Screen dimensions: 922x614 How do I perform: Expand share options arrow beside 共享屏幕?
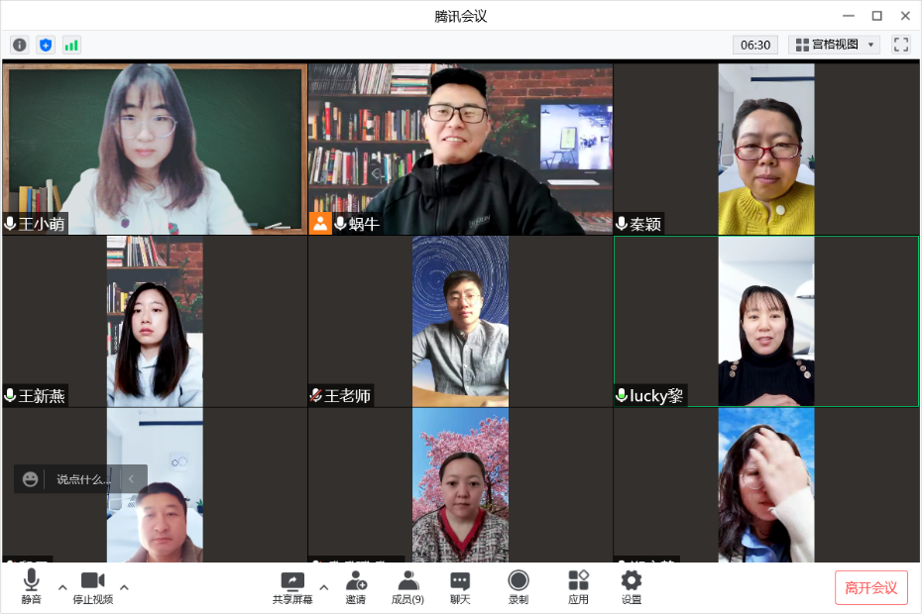pos(323,587)
